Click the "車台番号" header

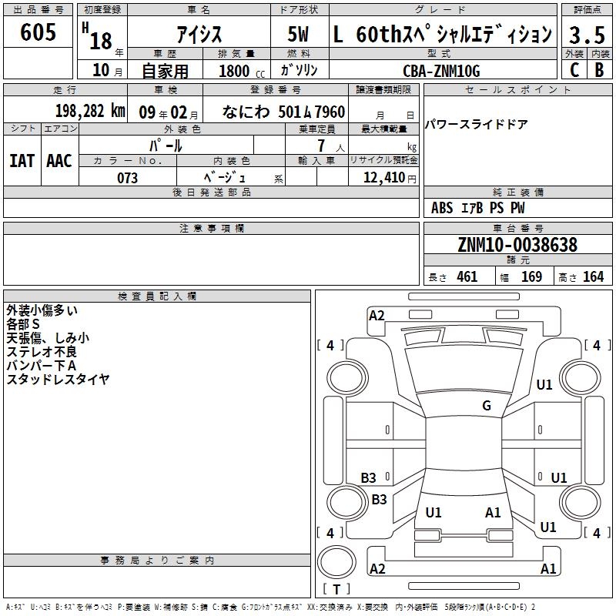pyautogui.click(x=517, y=228)
